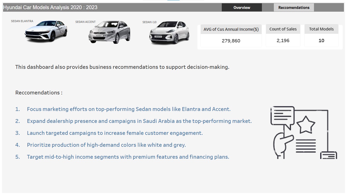Click the Hyundai Car Models Analysis title

click(50, 7)
